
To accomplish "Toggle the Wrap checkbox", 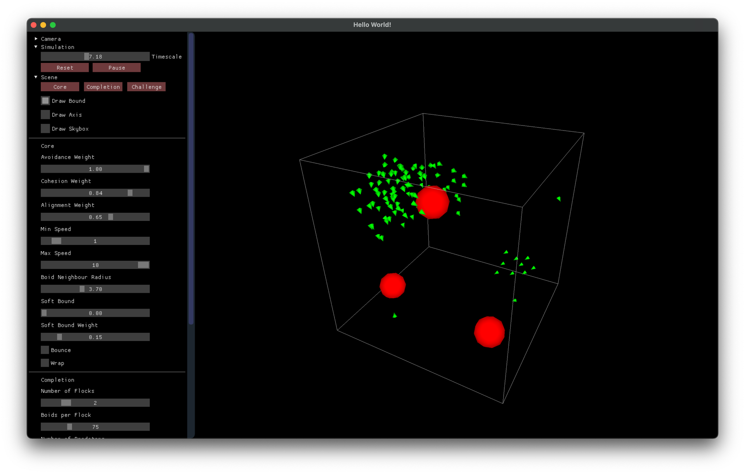I will pyautogui.click(x=45, y=363).
